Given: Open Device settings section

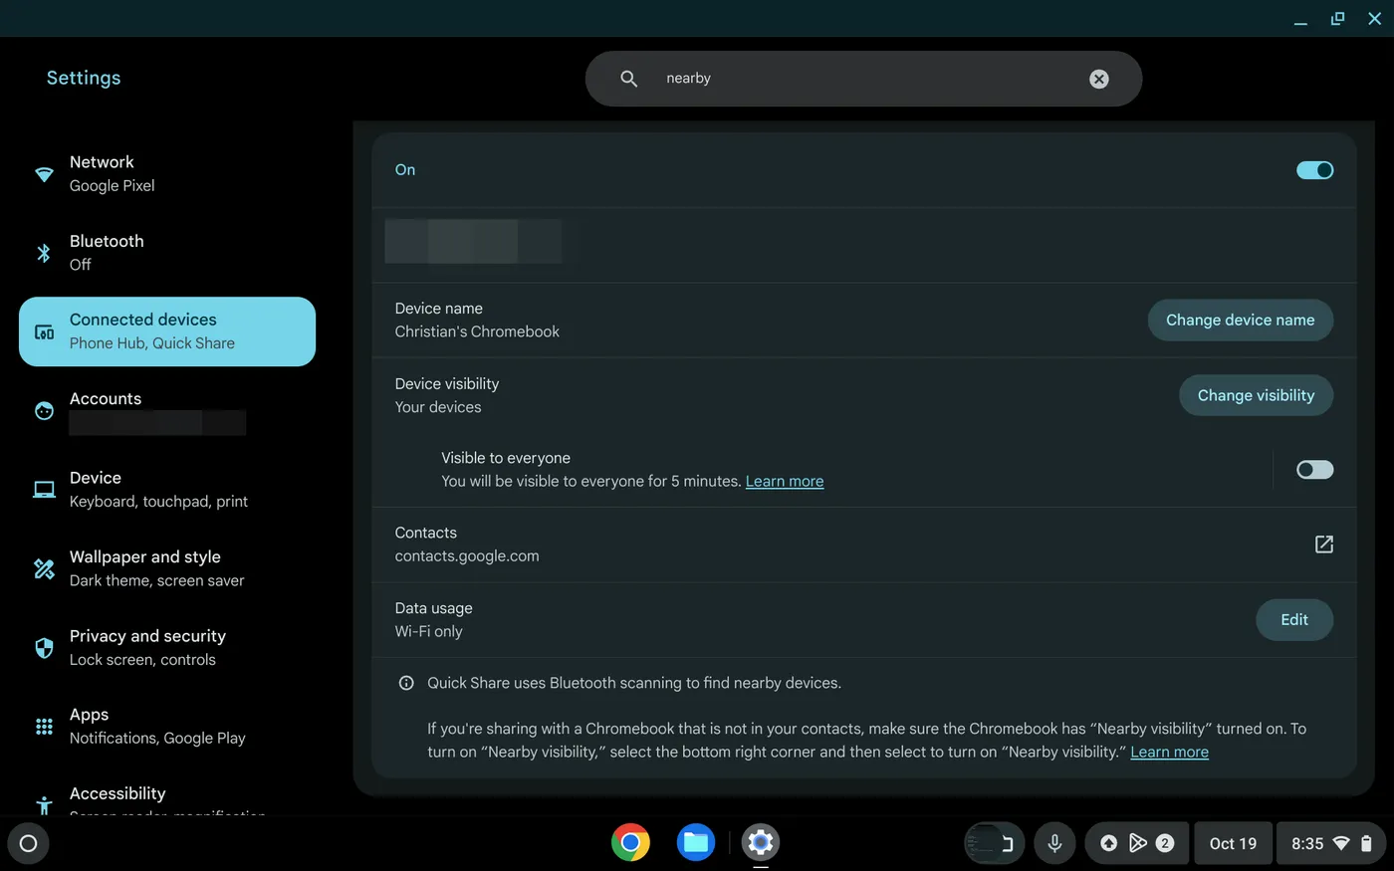Looking at the screenshot, I should coord(167,490).
